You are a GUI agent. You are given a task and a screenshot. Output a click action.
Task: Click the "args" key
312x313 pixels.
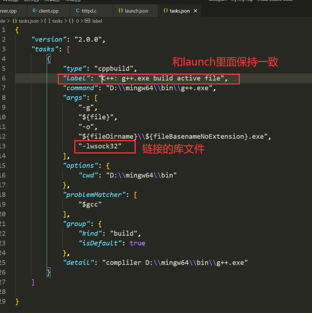(x=75, y=98)
